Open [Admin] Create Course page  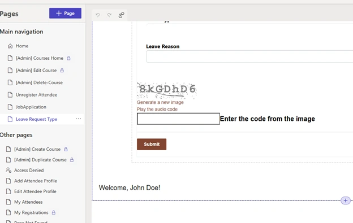coord(37,149)
